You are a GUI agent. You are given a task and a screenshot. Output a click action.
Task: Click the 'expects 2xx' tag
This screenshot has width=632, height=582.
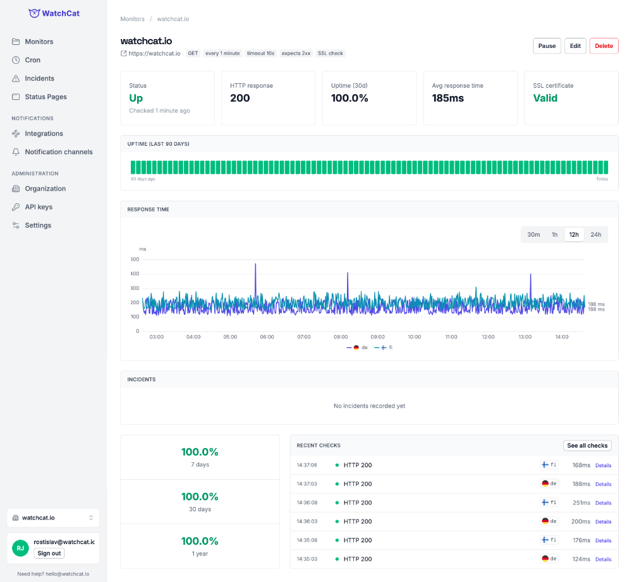tap(296, 53)
